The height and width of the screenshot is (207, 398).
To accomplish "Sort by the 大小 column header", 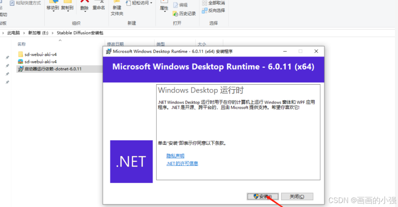I will pyautogui.click(x=202, y=44).
